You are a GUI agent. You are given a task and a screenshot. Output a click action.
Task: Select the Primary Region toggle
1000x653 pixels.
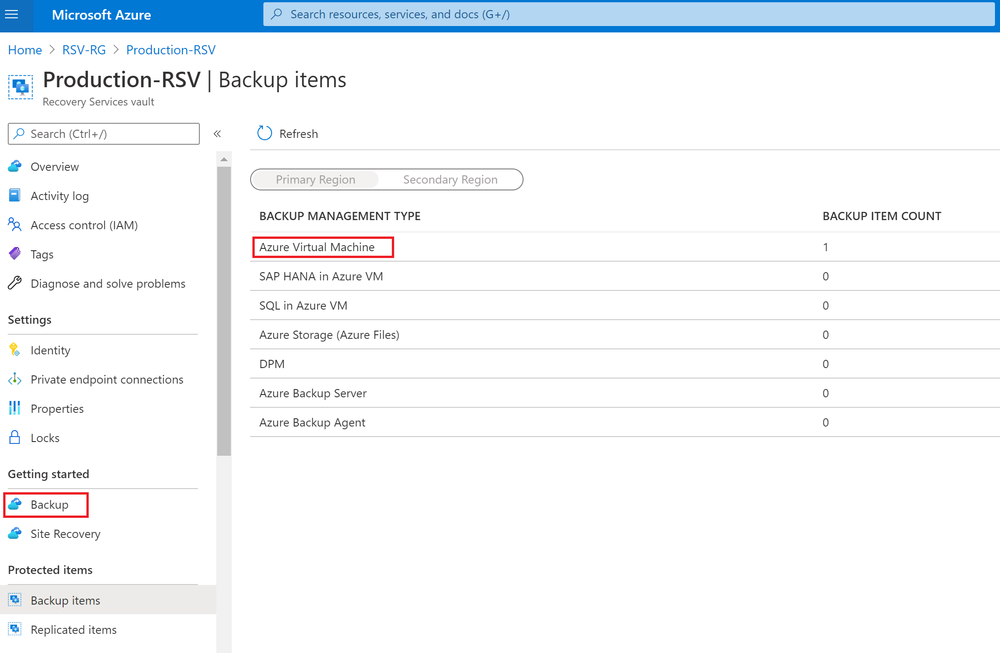tap(315, 179)
